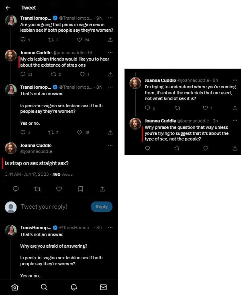Open Messages via the envelope icon
Viewport: 241px width, 295px height.
[x=103, y=287]
